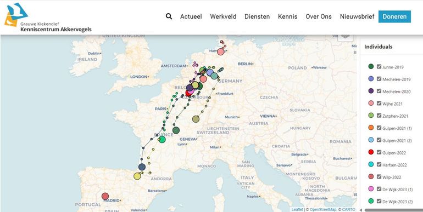Click the BERLIN label on the map
The width and height of the screenshot is (423, 212).
pyautogui.click(x=244, y=64)
